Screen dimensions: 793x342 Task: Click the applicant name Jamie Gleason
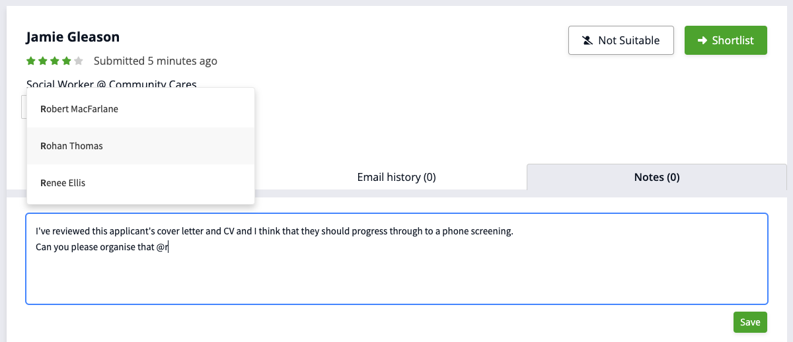click(73, 37)
